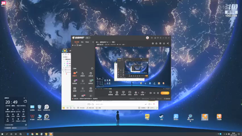The image size is (242, 136).
Task: Open the Windows Start menu
Action: pos(2,134)
